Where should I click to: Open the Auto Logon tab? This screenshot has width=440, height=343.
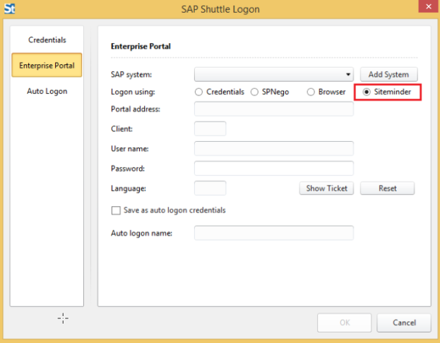(47, 91)
